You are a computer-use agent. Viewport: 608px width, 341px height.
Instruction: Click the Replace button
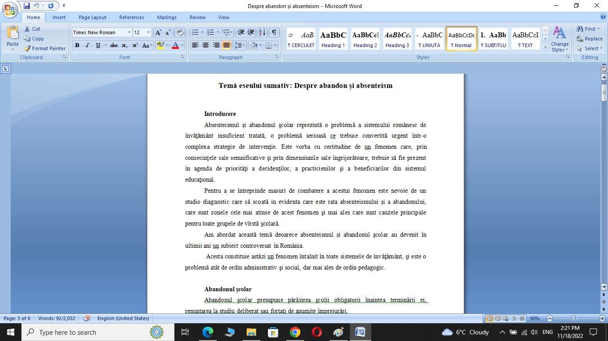[590, 39]
